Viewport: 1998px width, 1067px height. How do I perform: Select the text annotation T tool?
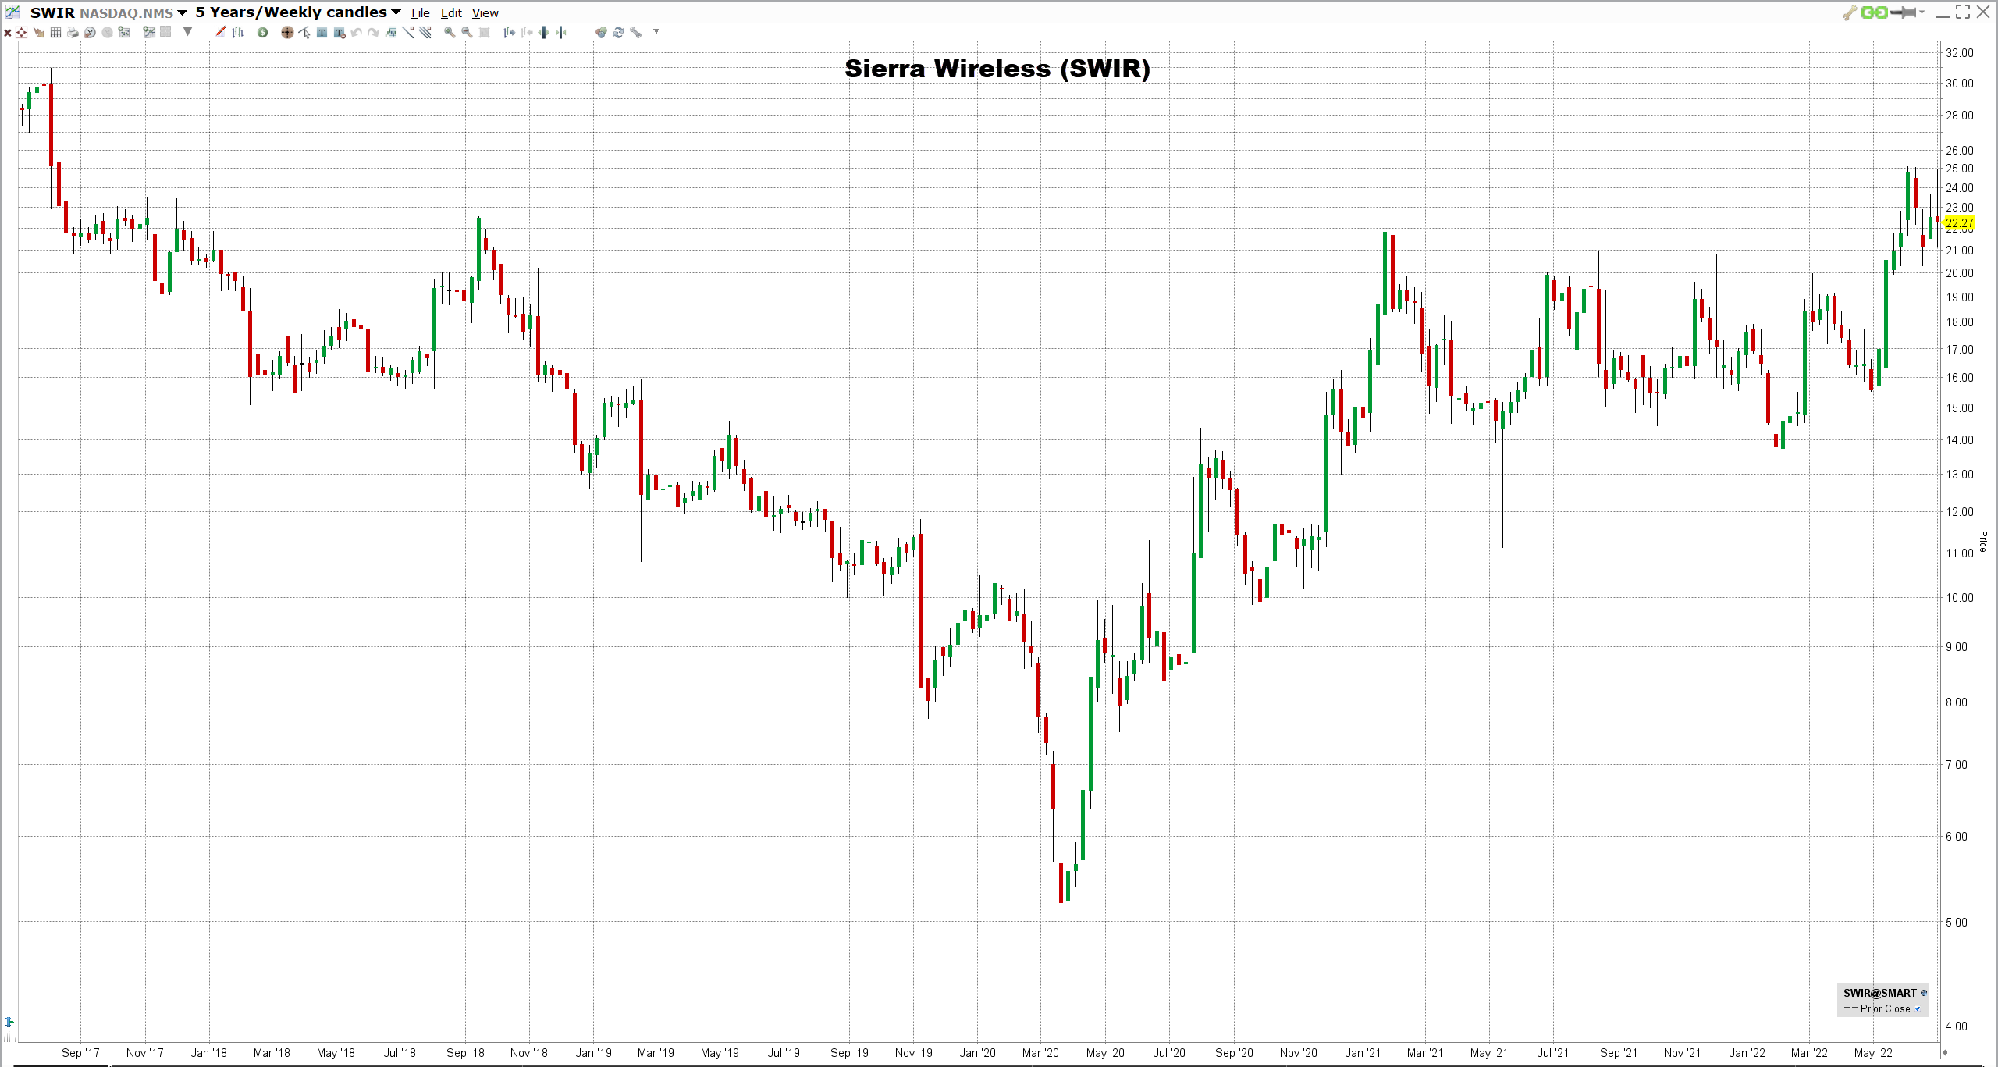pyautogui.click(x=322, y=32)
